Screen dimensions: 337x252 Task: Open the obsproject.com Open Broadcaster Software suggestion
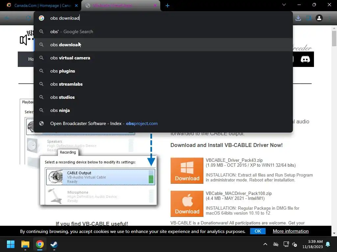163,123
